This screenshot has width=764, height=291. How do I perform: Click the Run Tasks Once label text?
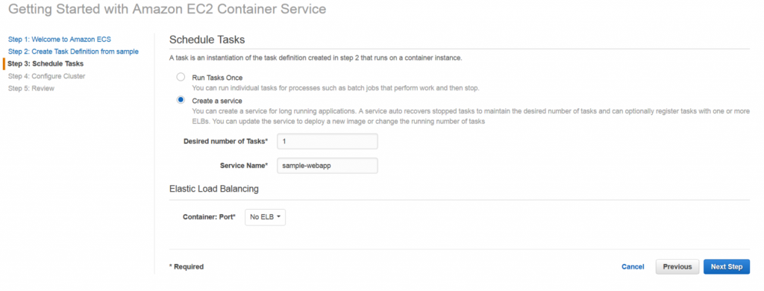[x=217, y=78]
